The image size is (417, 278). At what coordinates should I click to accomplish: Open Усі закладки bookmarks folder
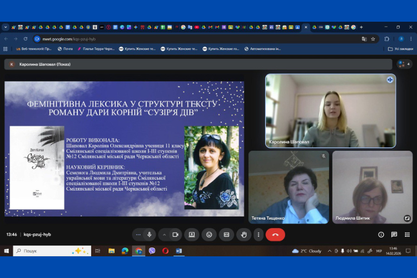pyautogui.click(x=400, y=49)
